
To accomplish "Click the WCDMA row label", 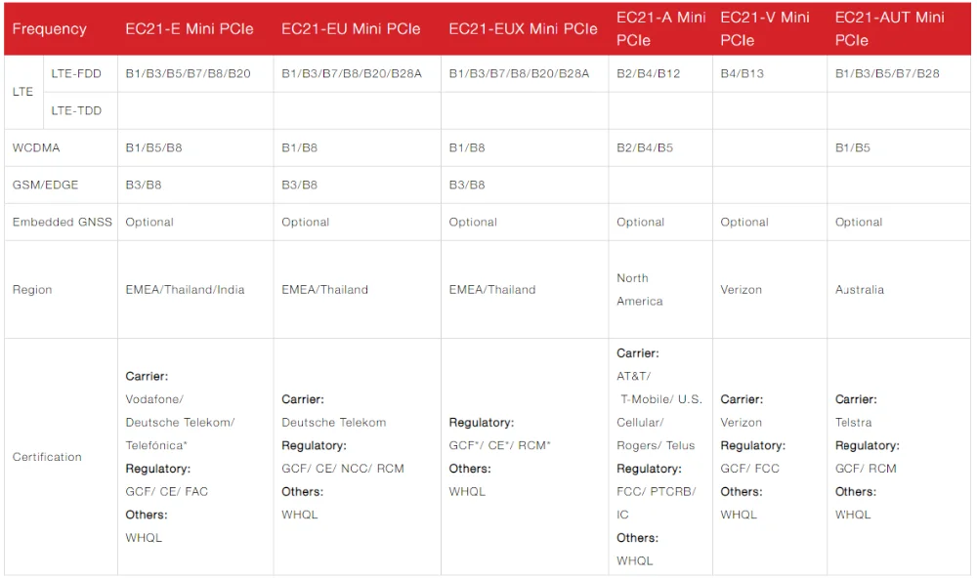I will point(36,148).
